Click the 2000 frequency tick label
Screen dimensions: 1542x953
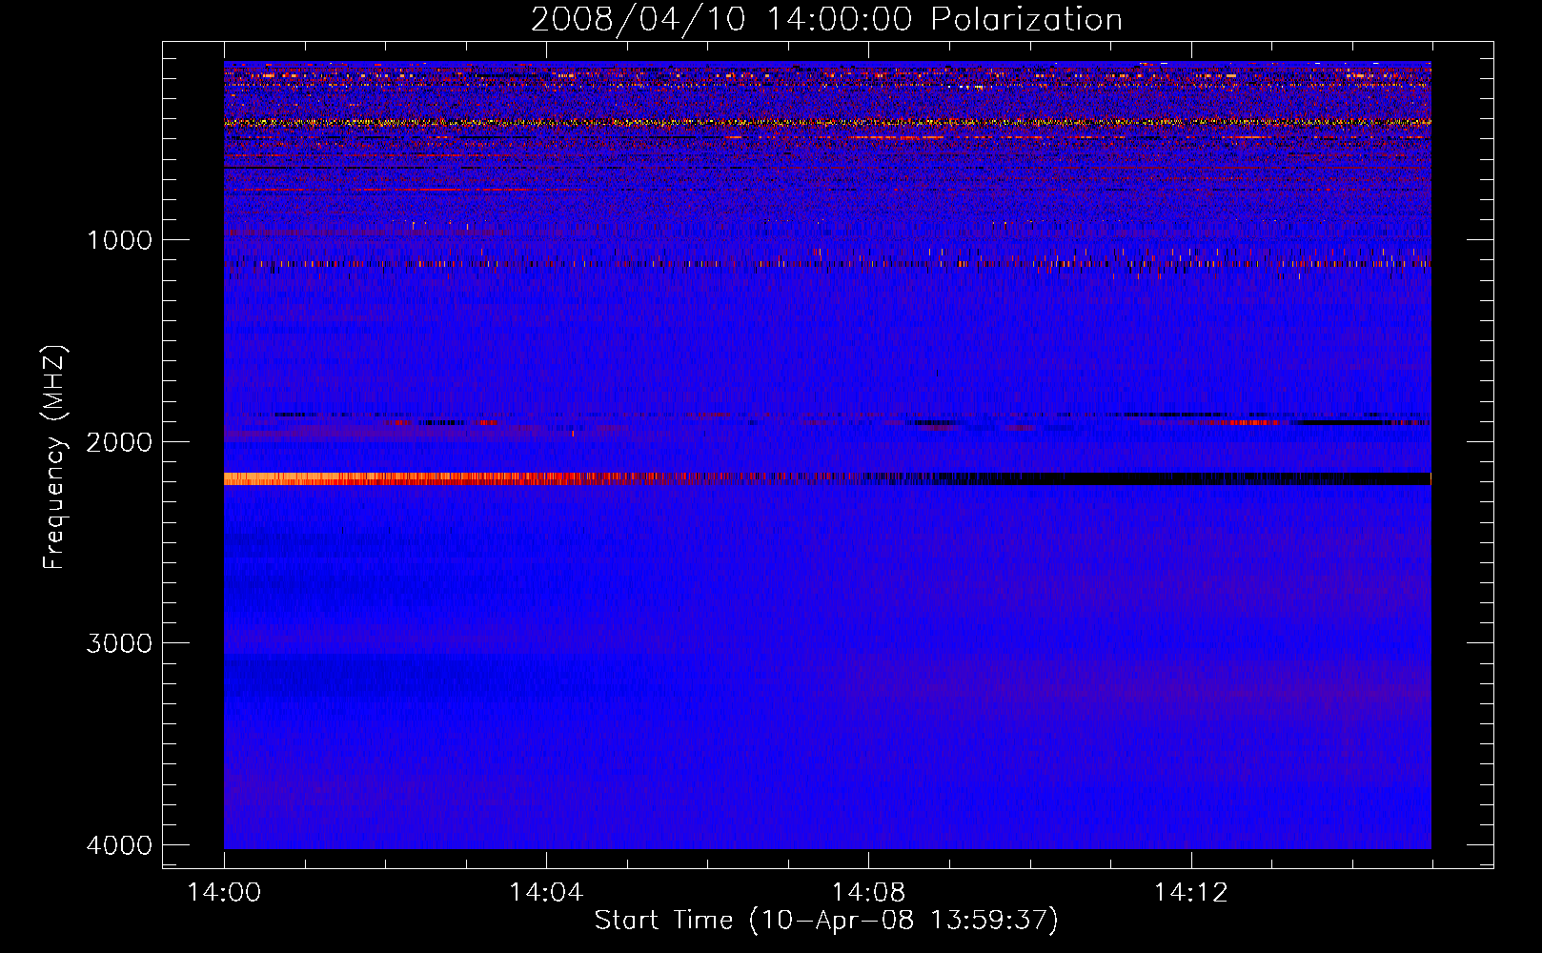click(119, 442)
